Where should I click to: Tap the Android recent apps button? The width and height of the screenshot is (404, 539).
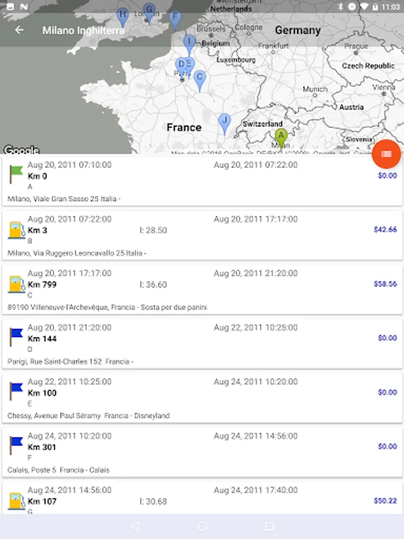click(269, 526)
